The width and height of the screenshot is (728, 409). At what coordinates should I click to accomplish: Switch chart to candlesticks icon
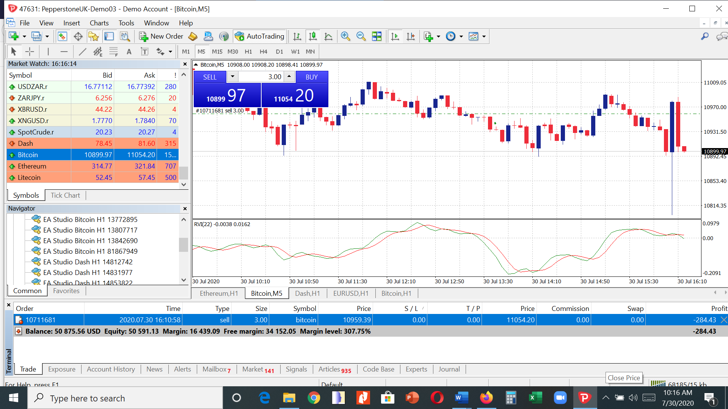coord(313,36)
